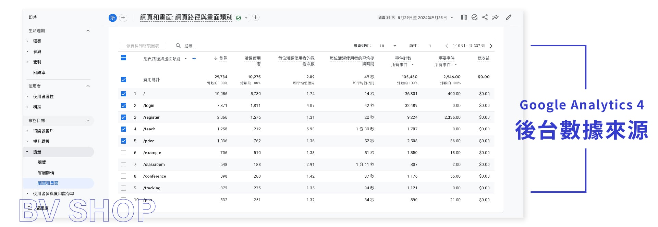
Task: Uncheck the checkbox for the /register row
Action: click(124, 117)
